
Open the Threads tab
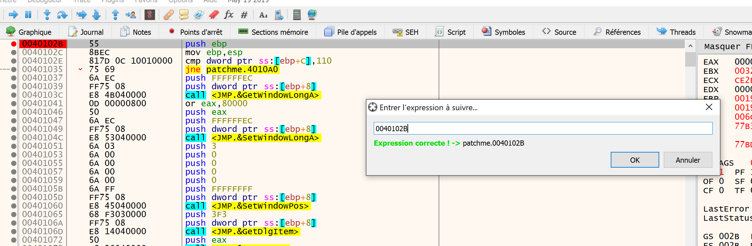click(676, 32)
